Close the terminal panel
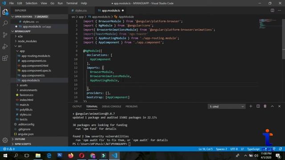285x160 pixels. click(279, 106)
